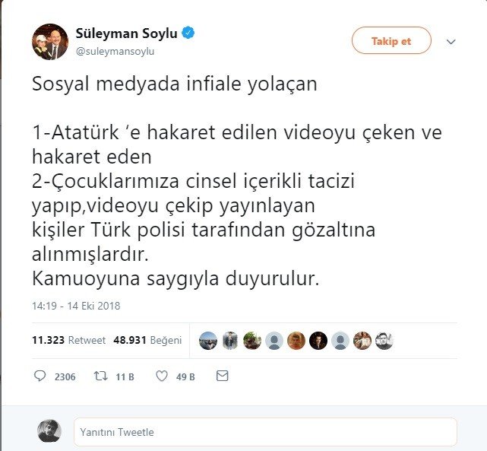View the 11.323 Retweet list
Image resolution: width=487 pixels, height=451 pixels.
pyautogui.click(x=68, y=340)
